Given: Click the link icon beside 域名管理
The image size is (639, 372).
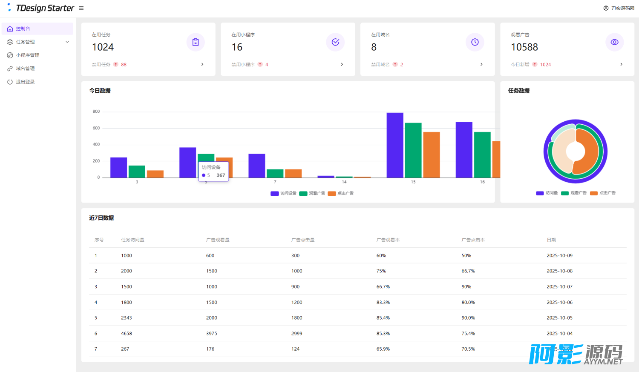Looking at the screenshot, I should 10,69.
